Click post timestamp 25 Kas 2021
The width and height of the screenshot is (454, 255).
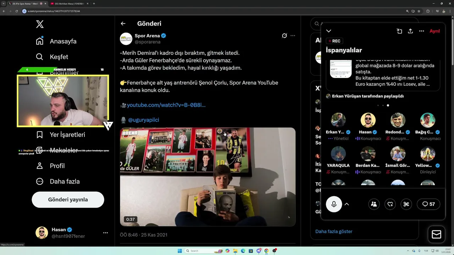coord(144,234)
